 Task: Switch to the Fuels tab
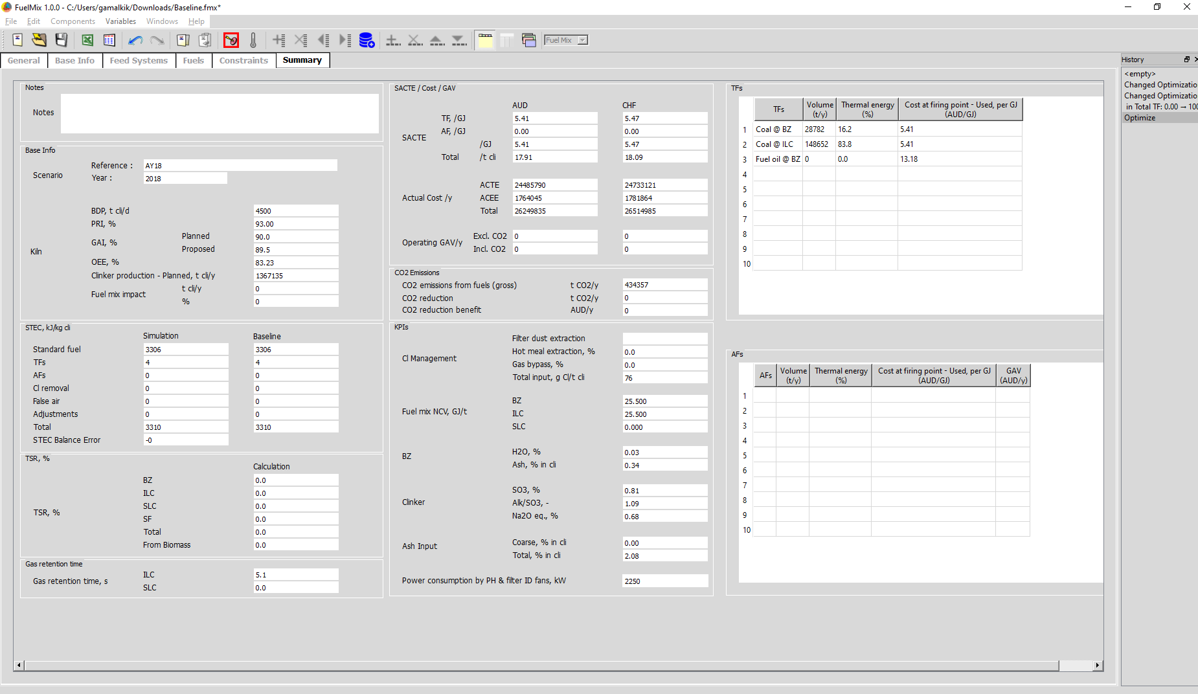[x=194, y=61]
